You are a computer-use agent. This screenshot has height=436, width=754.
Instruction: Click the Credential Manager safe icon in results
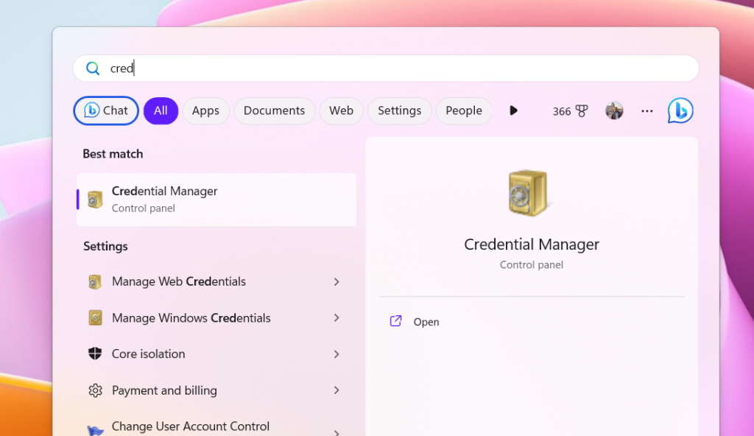coord(95,200)
